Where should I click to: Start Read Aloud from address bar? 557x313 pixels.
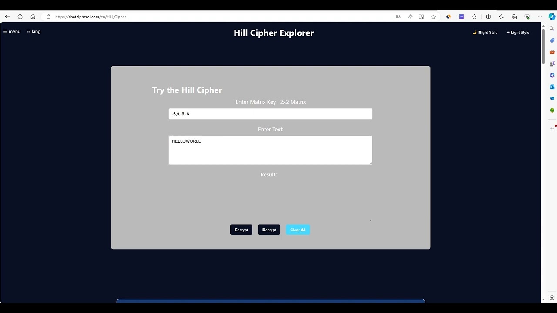(410, 17)
